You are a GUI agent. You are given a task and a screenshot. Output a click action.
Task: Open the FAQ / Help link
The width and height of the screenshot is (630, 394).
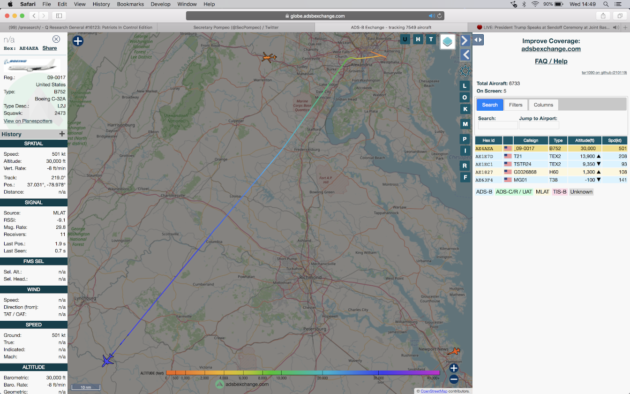(551, 61)
